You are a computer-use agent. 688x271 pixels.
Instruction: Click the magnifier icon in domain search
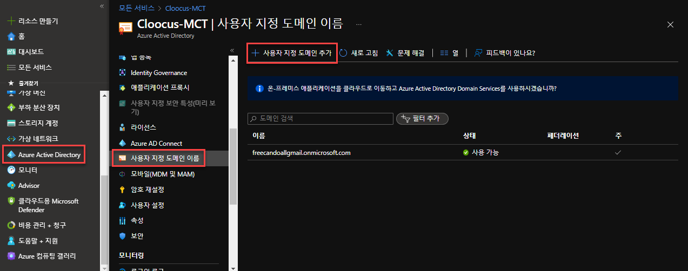coord(253,118)
